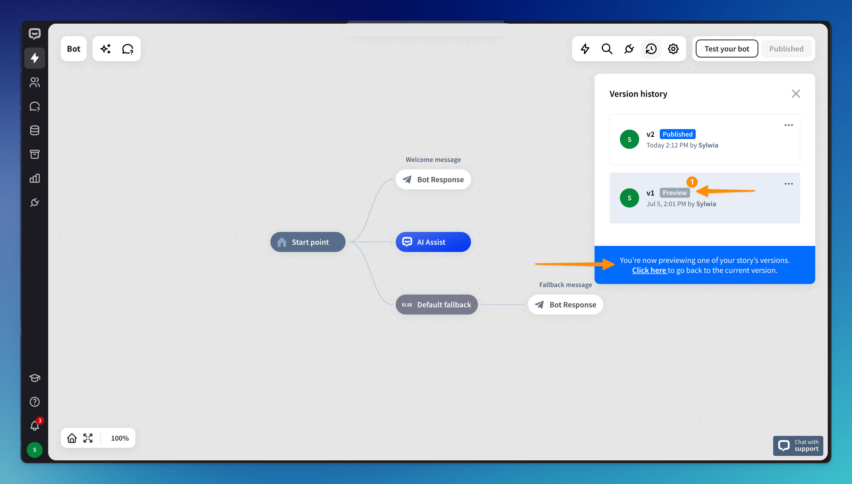Click the 'Click here' link
The image size is (852, 484).
(649, 270)
